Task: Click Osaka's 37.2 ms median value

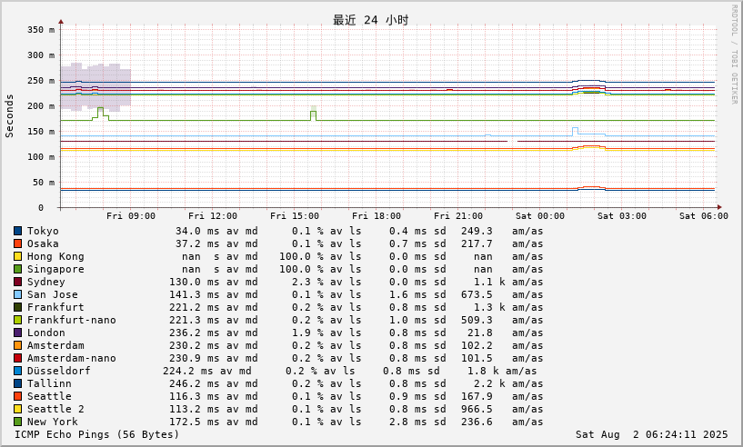Action: tap(197, 243)
